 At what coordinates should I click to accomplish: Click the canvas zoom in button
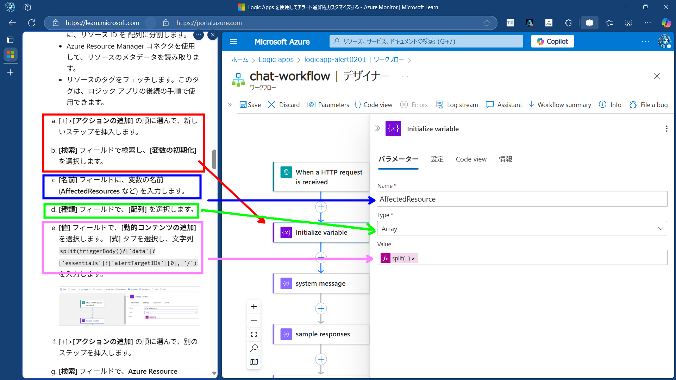pyautogui.click(x=254, y=306)
